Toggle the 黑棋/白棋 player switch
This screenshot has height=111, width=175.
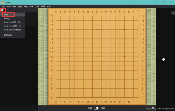pos(96,108)
